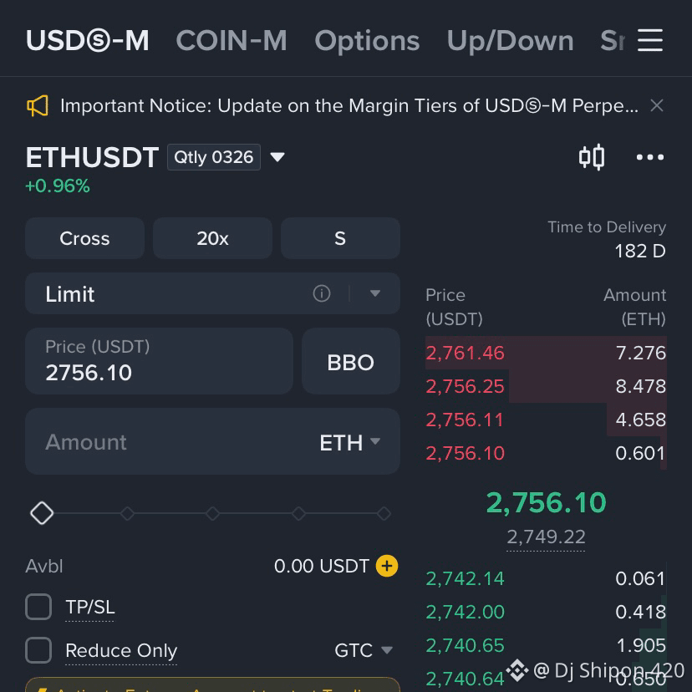The image size is (692, 692).
Task: Click the Limit order info icon
Action: (321, 293)
